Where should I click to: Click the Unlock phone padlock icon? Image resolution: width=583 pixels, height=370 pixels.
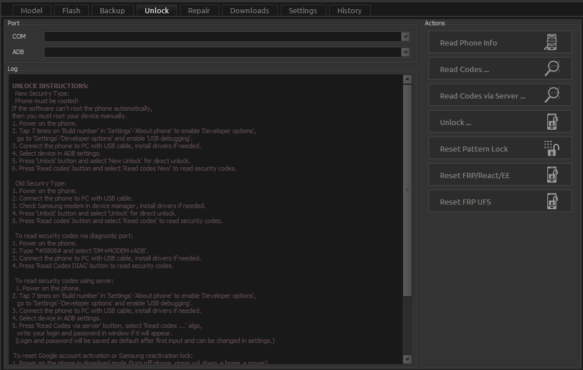pos(552,122)
